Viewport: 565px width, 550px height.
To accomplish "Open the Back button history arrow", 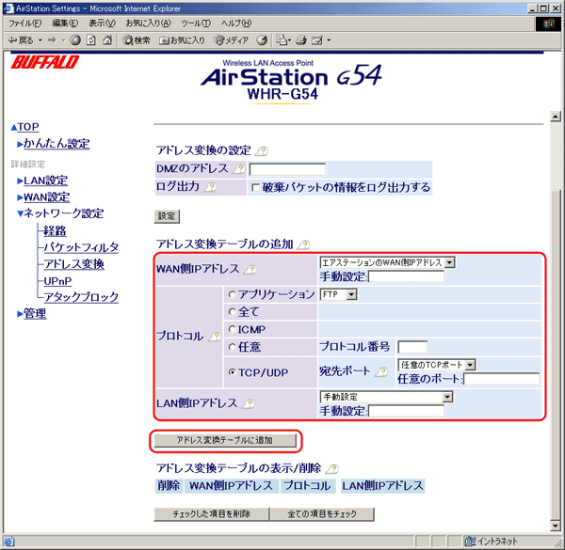I will coord(40,40).
